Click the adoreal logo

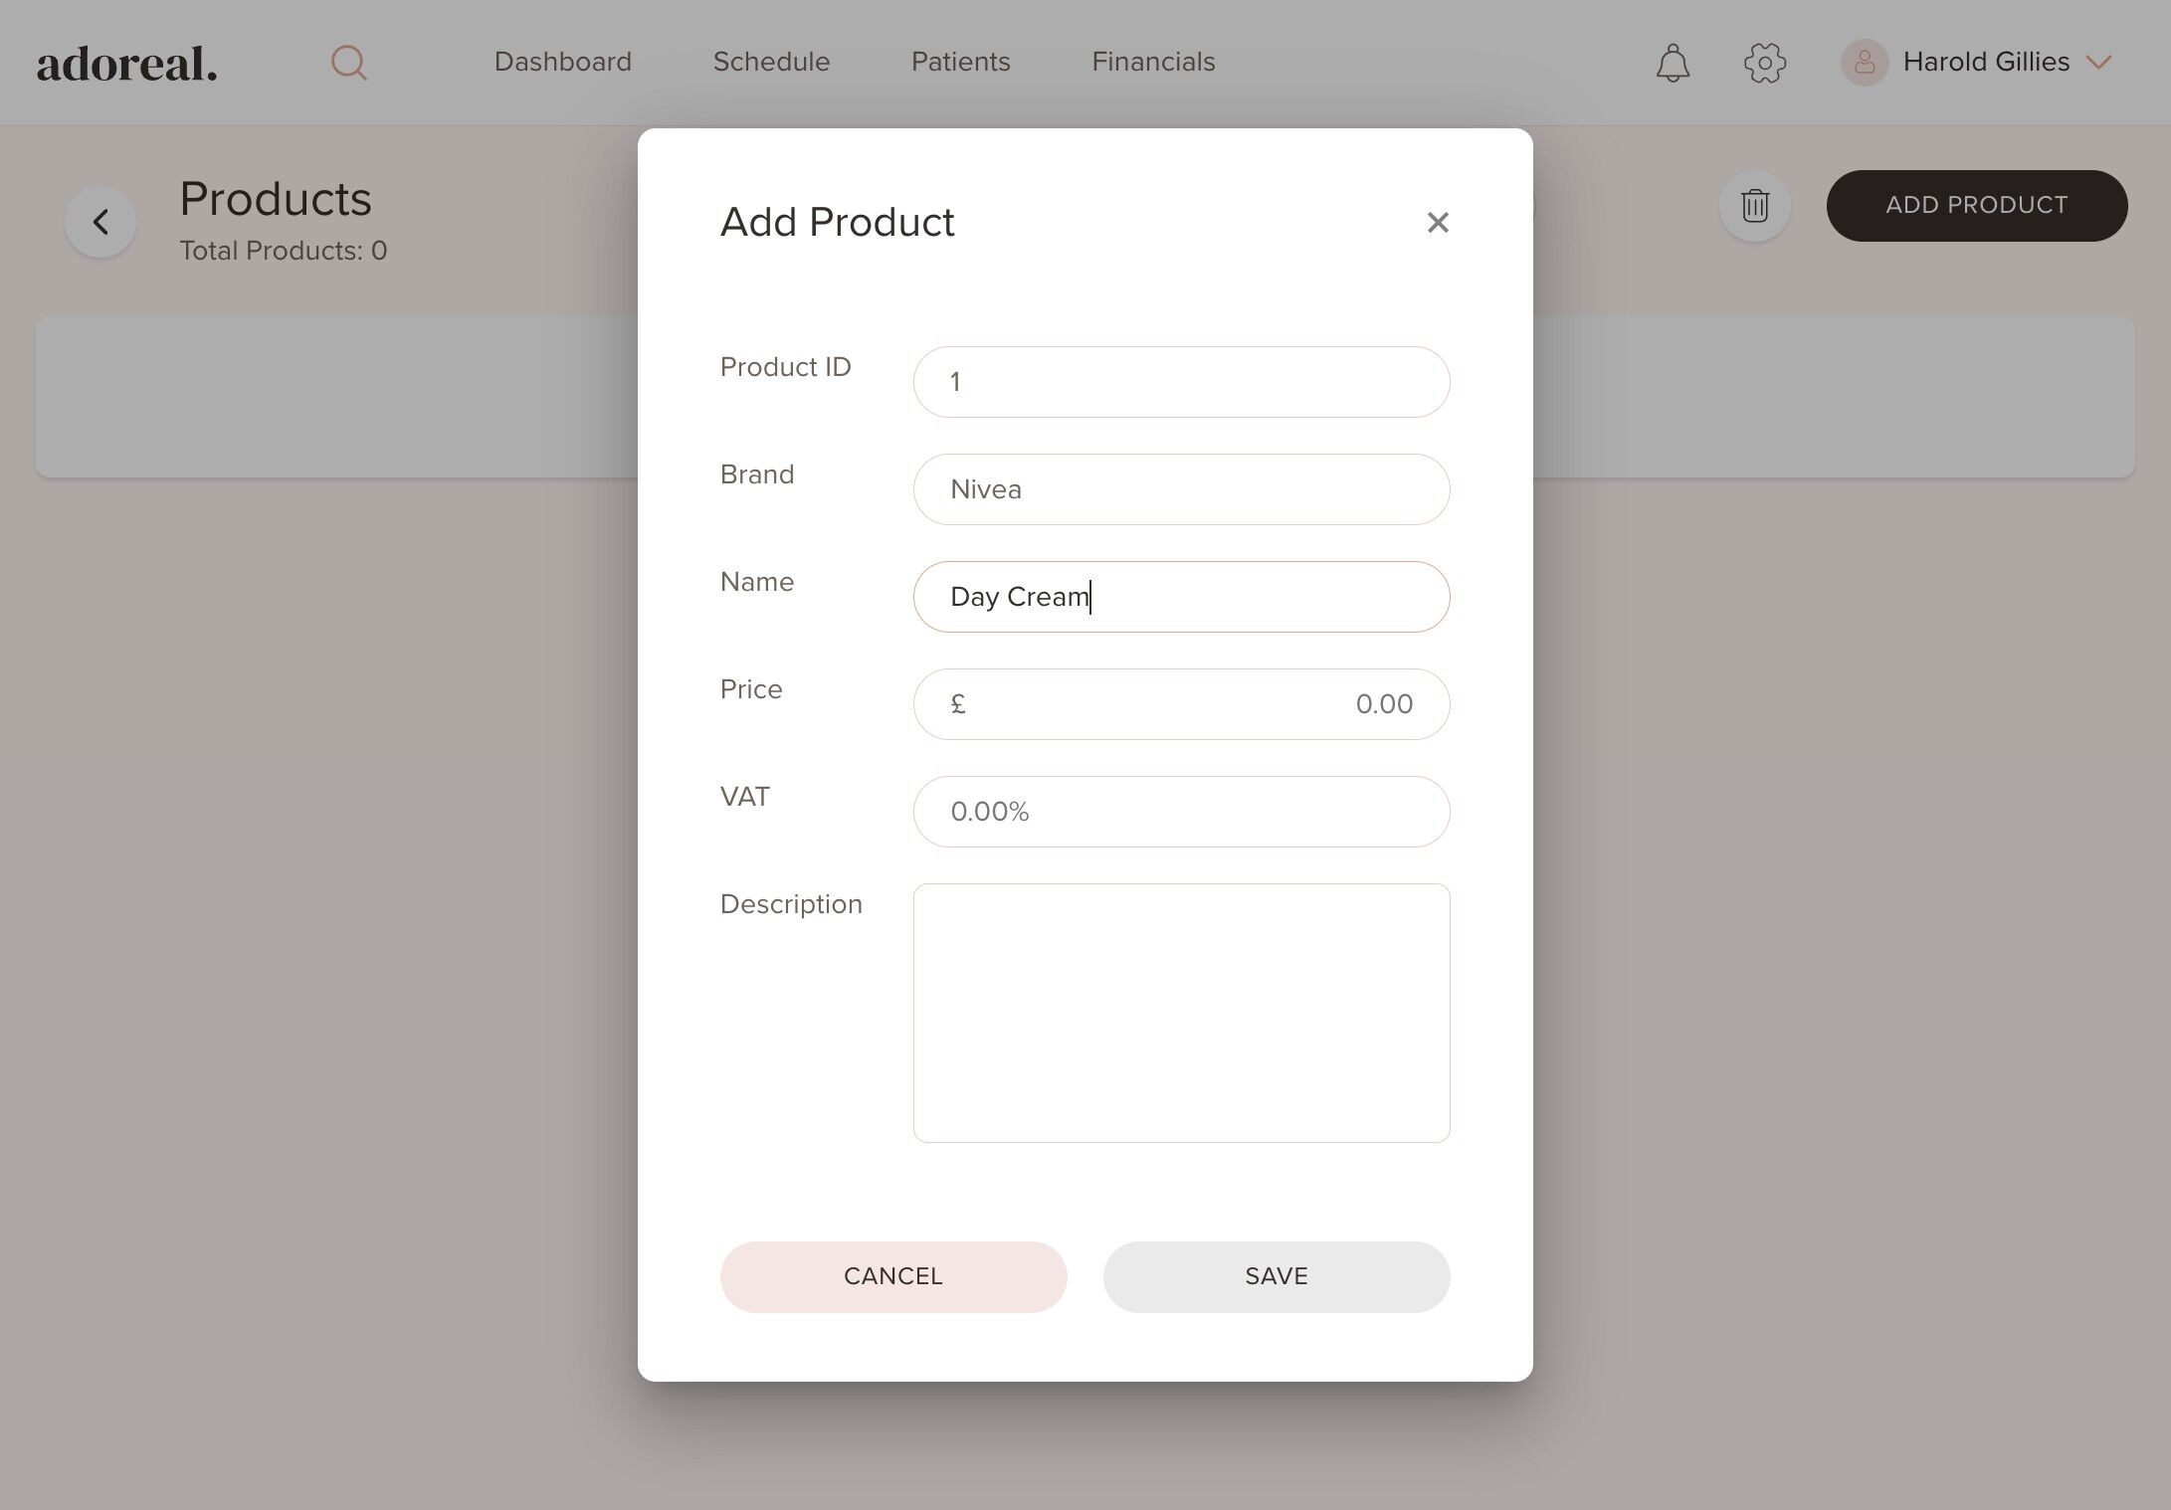pyautogui.click(x=126, y=64)
